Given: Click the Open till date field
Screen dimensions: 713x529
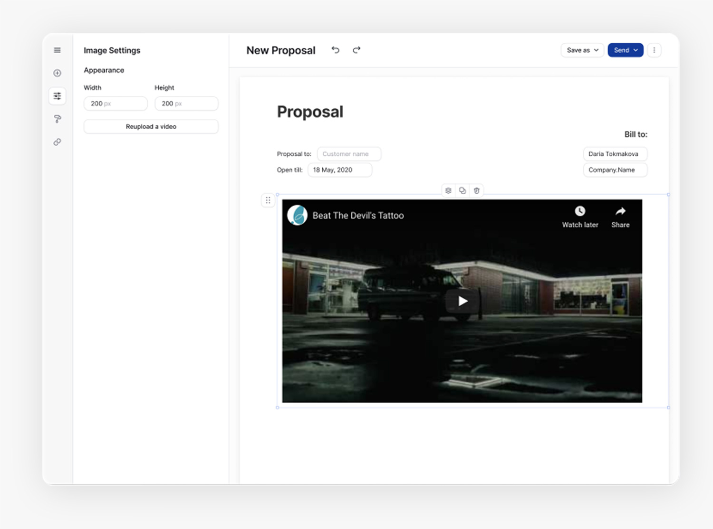Looking at the screenshot, I should coord(340,170).
